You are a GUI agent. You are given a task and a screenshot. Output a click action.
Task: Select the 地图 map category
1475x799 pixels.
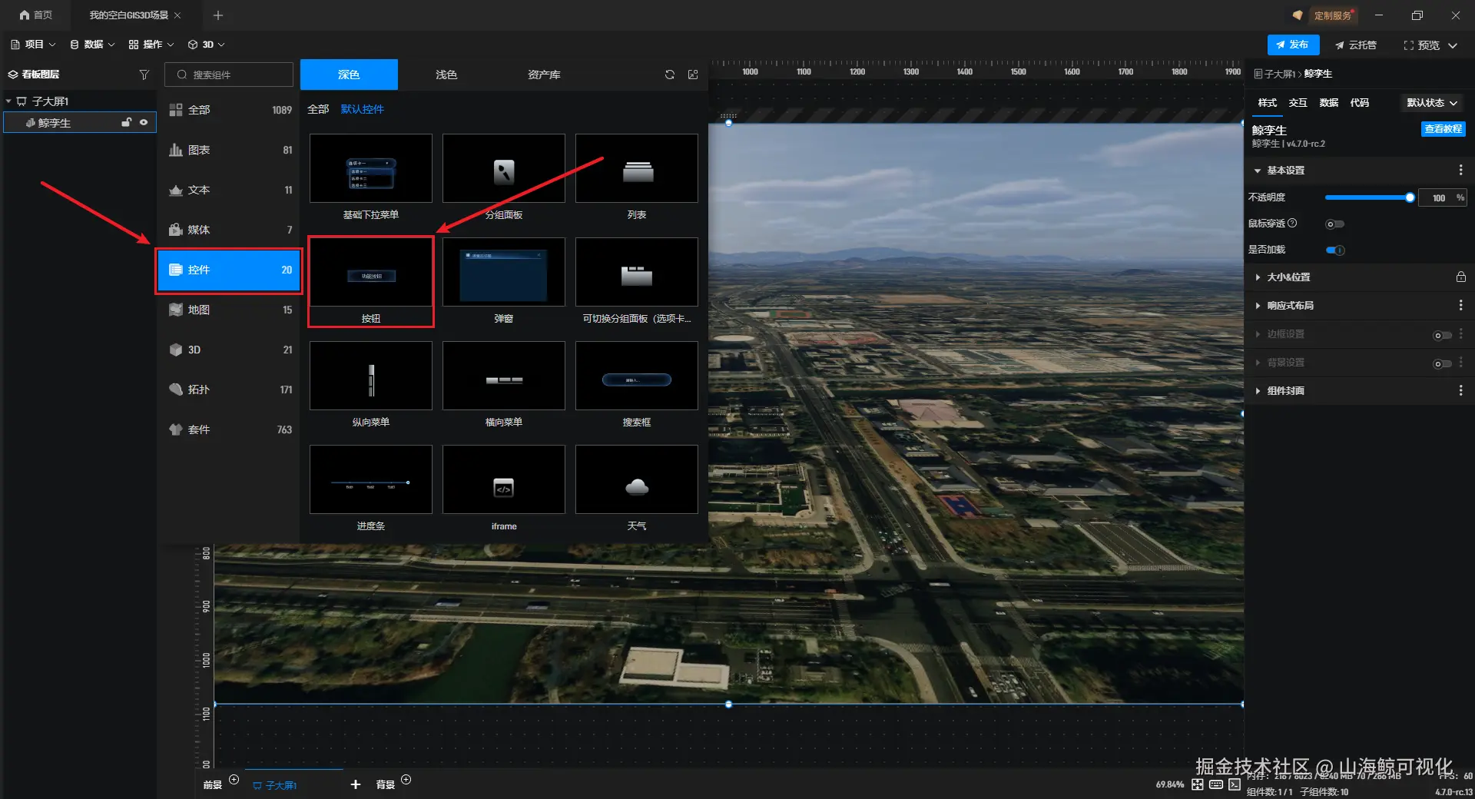(230, 310)
